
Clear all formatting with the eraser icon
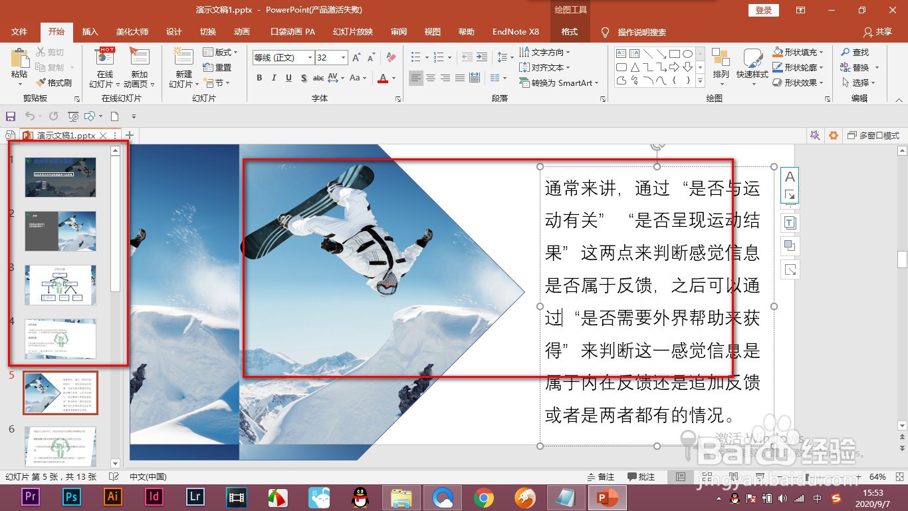point(391,58)
